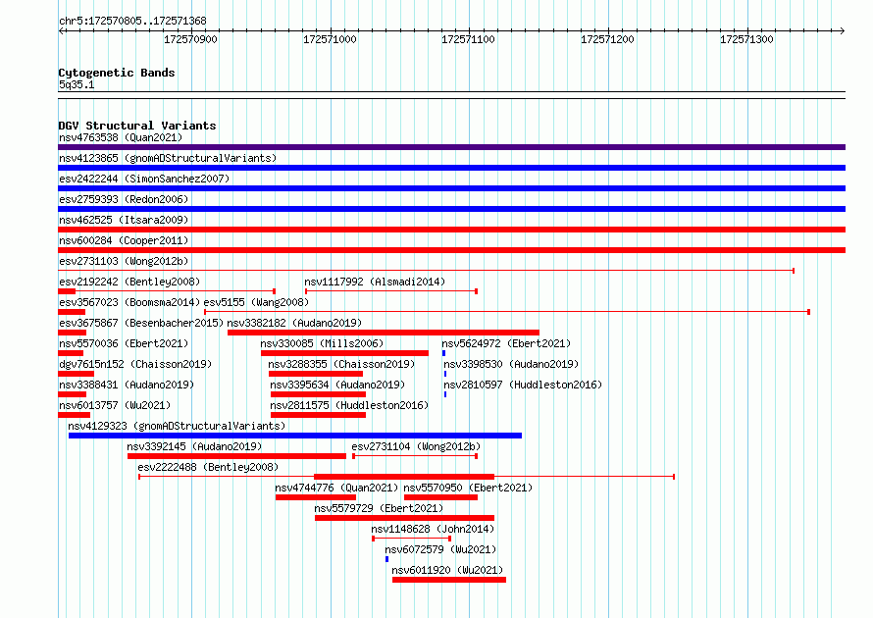Click esv2731104 (Wong2012b) label
The image size is (873, 618).
coord(416,446)
